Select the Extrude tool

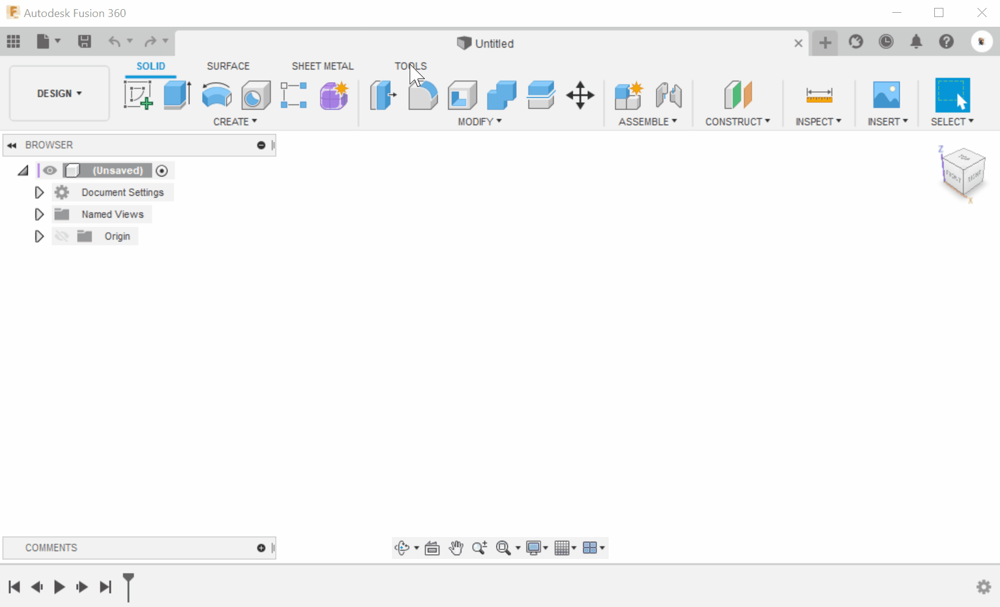pyautogui.click(x=178, y=95)
